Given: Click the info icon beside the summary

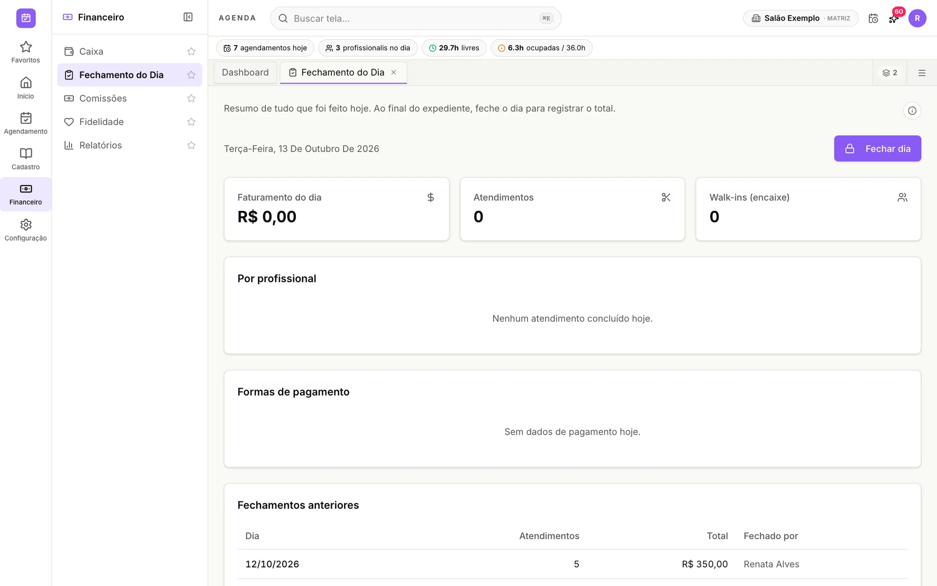Looking at the screenshot, I should [x=912, y=111].
